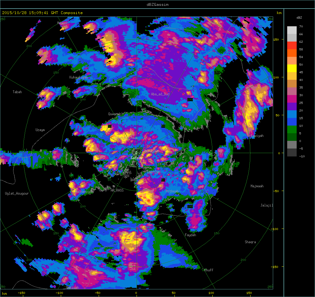Click the Quwarah location label
Screen dimensions: 315x297
pos(115,114)
